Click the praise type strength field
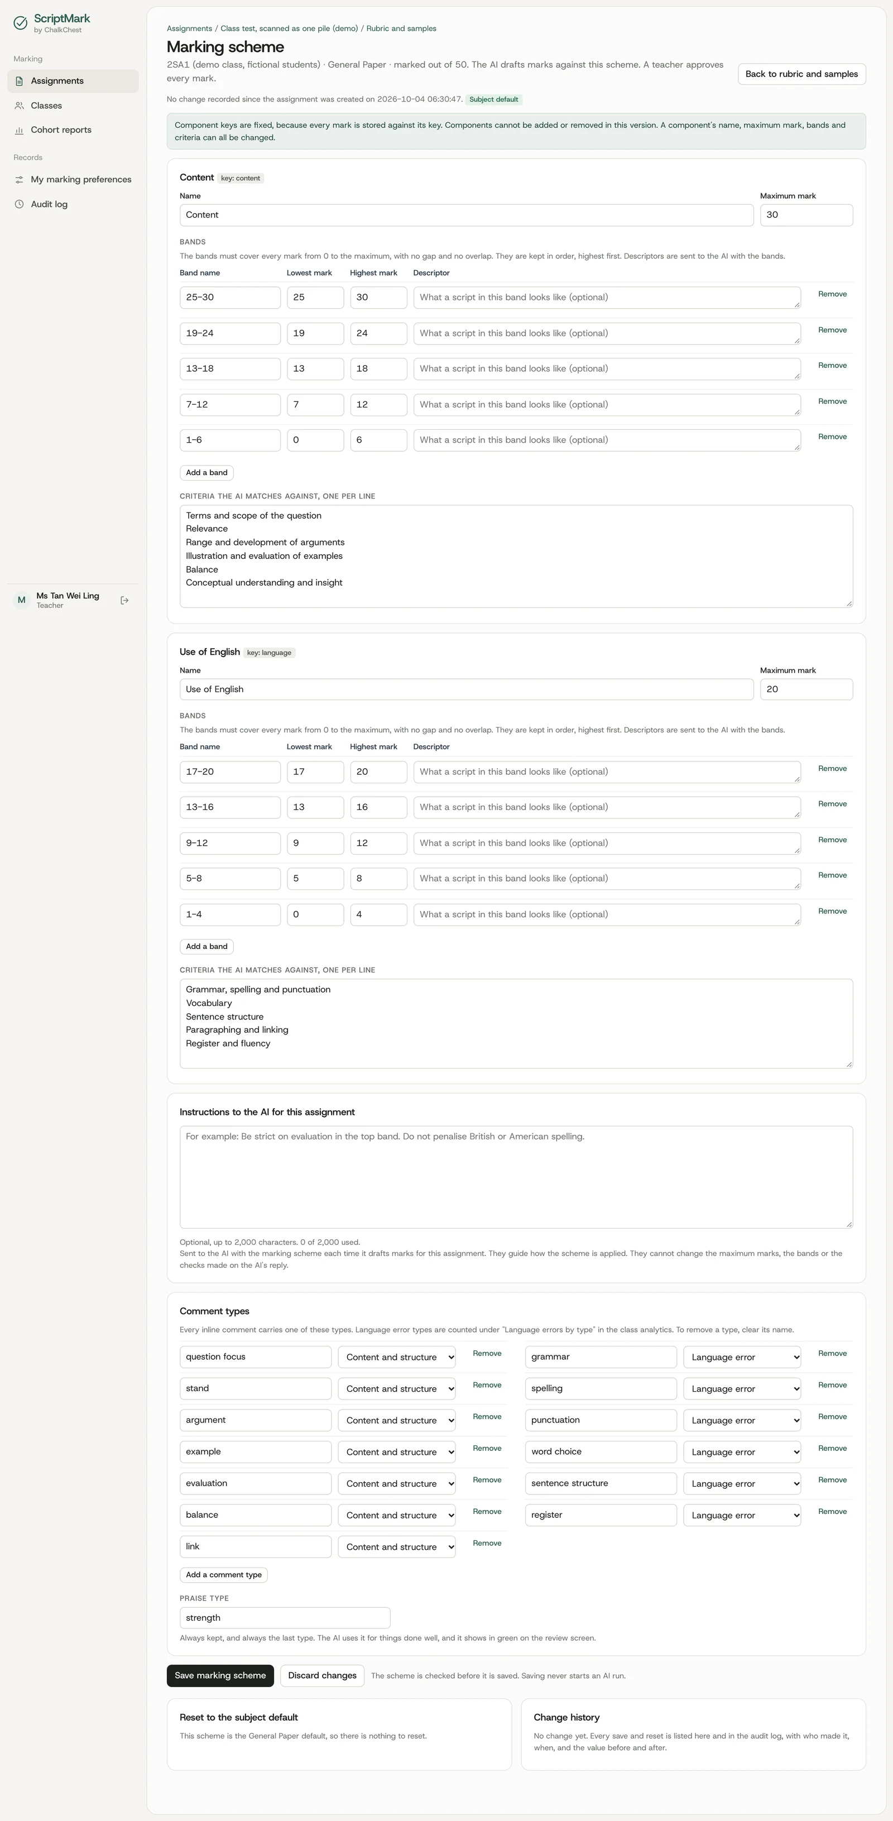Viewport: 893px width, 1821px height. [x=285, y=1617]
